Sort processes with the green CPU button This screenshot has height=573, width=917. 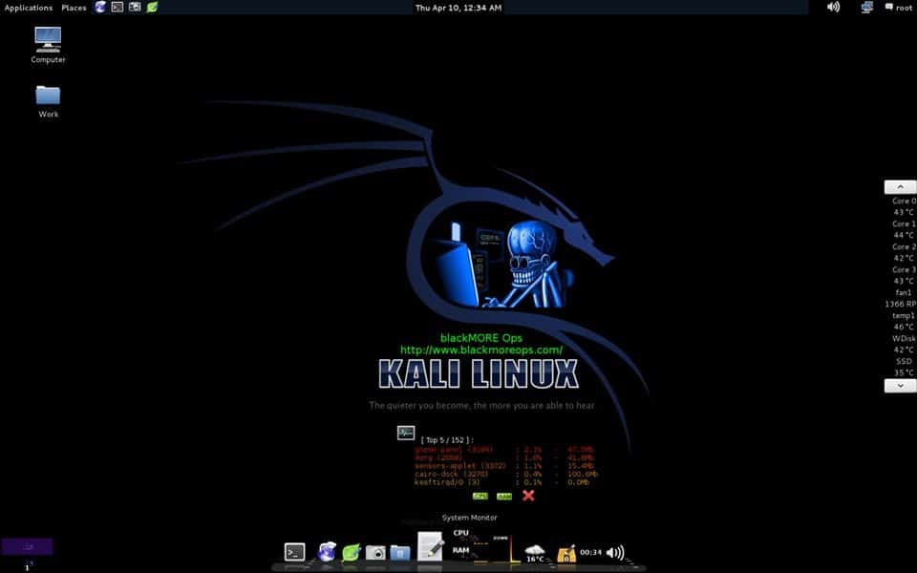(x=480, y=496)
